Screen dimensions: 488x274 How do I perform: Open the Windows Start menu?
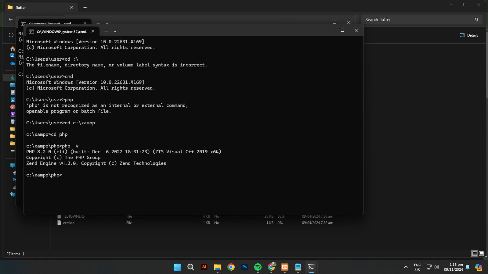pyautogui.click(x=177, y=267)
